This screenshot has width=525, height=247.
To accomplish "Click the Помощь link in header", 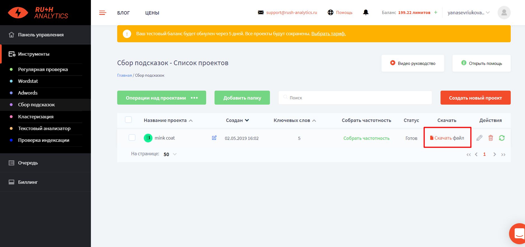I will 344,13.
